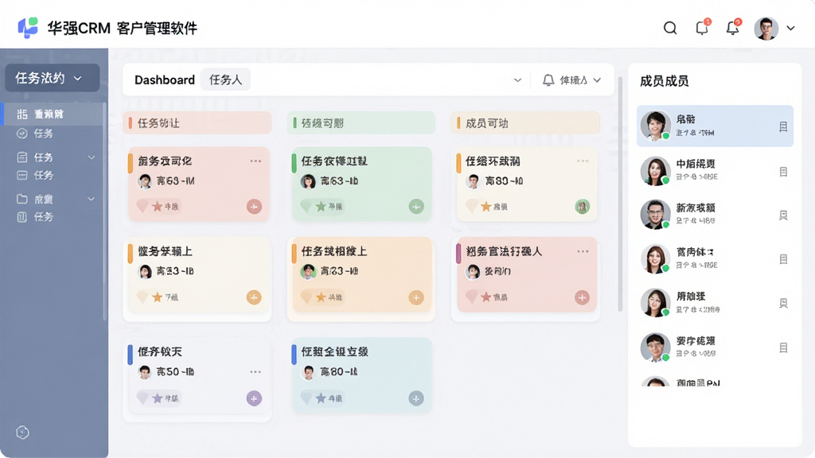Click the pink plus on the purple-striped card

(x=582, y=297)
